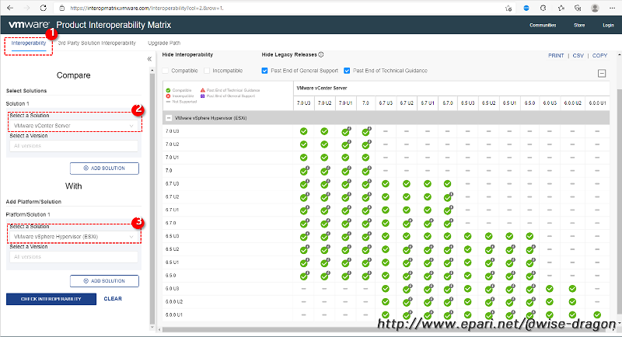Click the COPY link

tap(599, 55)
